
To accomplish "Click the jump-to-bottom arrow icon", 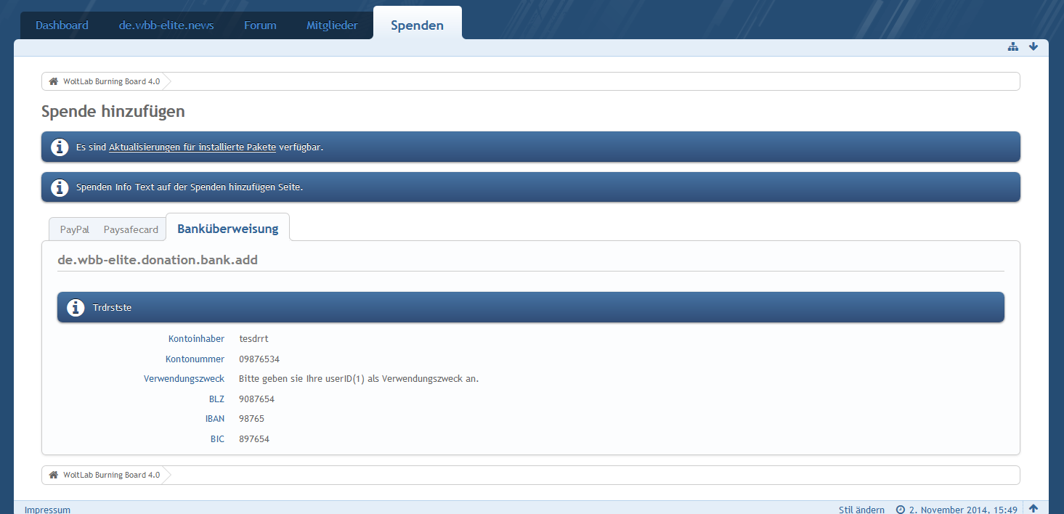I will point(1033,47).
